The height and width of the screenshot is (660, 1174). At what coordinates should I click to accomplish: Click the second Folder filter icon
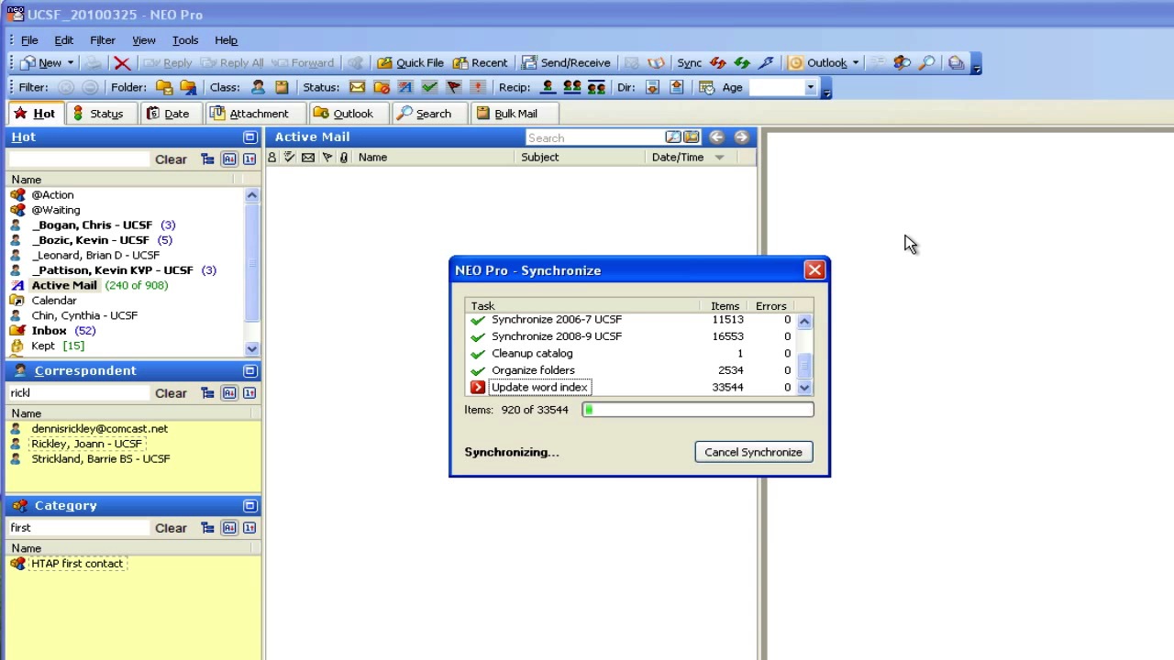pos(188,87)
